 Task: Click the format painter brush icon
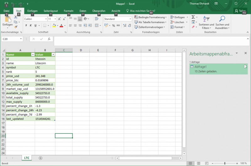16,27
